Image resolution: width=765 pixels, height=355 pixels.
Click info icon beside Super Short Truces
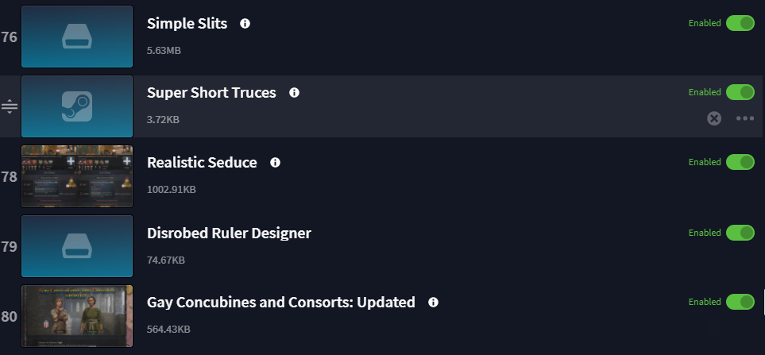click(294, 93)
